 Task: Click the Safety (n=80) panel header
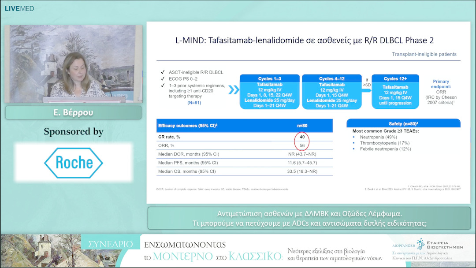pos(403,123)
